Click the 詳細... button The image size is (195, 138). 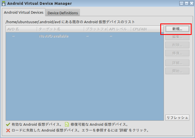click(x=177, y=63)
